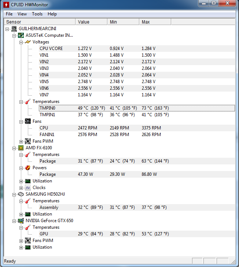The width and height of the screenshot is (239, 267).
Task: Click the thermometer icon under NVIDIA Temperatures
Action: (27, 227)
